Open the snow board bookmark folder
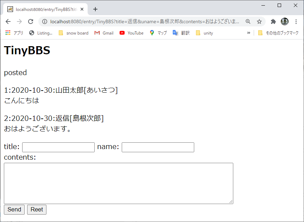This screenshot has width=304, height=222. click(x=73, y=33)
